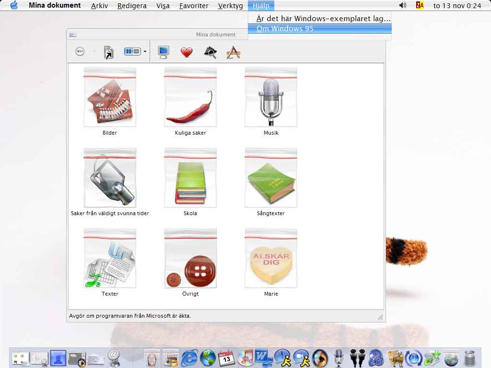Viewport: 491px width, 368px height.
Task: Open the video chat bubble dock icon
Action: tap(302, 358)
